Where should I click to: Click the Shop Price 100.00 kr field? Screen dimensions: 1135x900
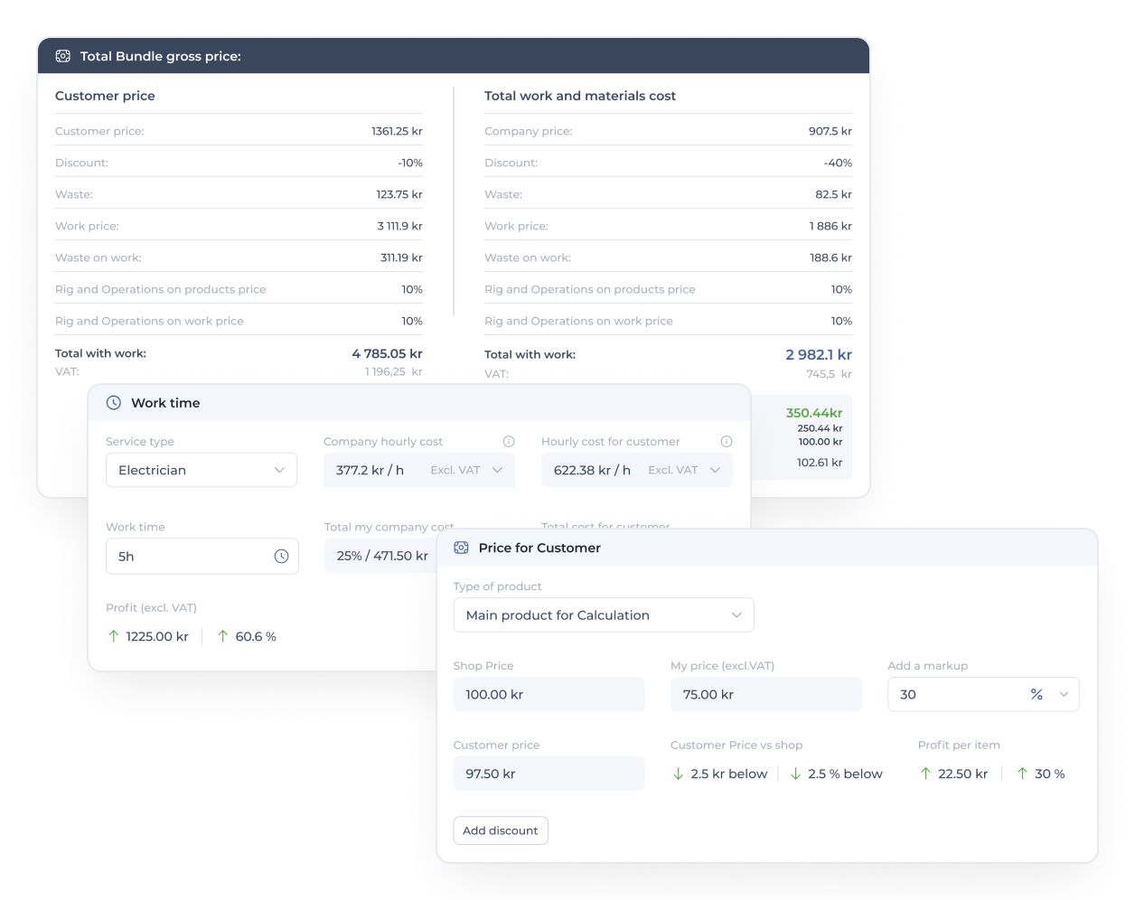point(549,694)
